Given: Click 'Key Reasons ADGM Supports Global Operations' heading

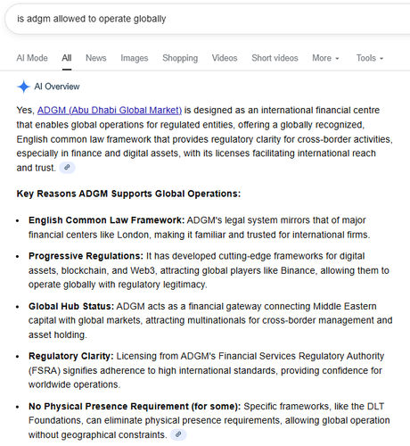Looking at the screenshot, I should (x=128, y=194).
